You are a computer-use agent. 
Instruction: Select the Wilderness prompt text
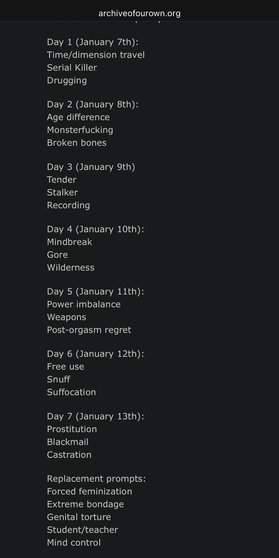[71, 268]
